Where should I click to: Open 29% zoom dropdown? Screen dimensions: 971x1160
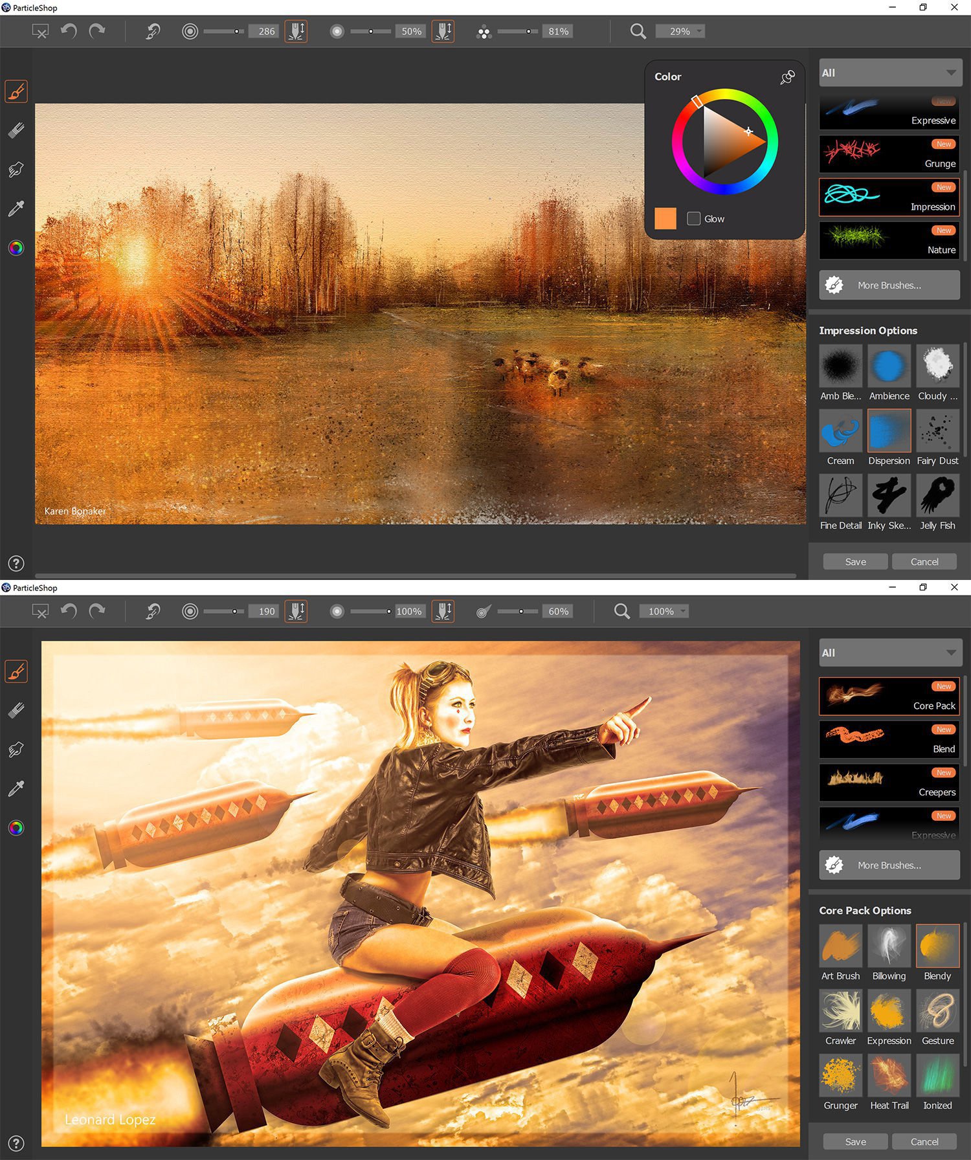680,31
